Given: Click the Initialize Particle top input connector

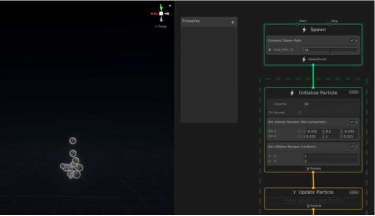Looking at the screenshot, I should pos(313,88).
